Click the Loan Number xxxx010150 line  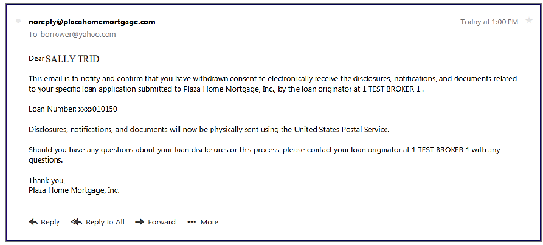coord(73,109)
